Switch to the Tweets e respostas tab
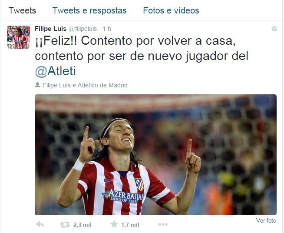284x233 pixels. [89, 10]
